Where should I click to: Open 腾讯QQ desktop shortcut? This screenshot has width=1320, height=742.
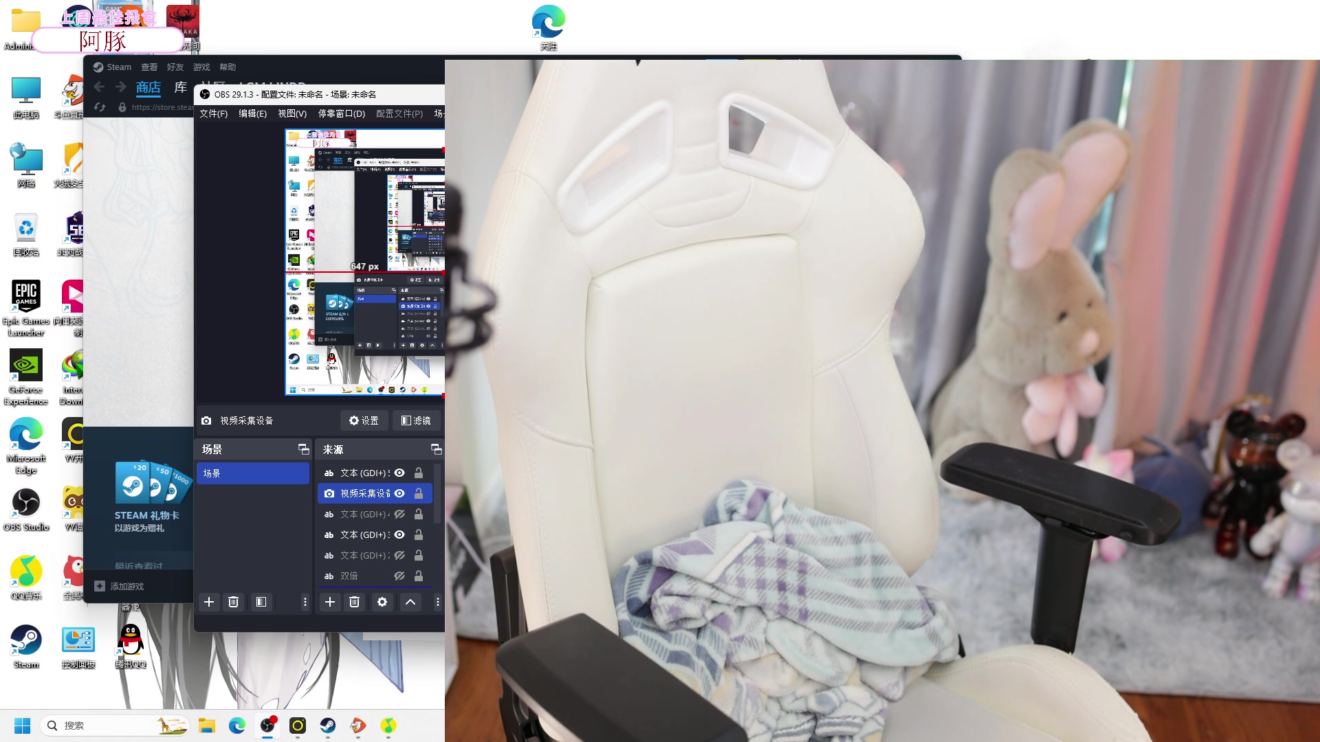pos(131,646)
